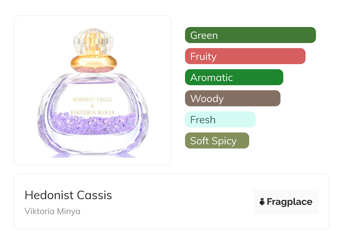Pick the Woody accord bar

pos(233,98)
